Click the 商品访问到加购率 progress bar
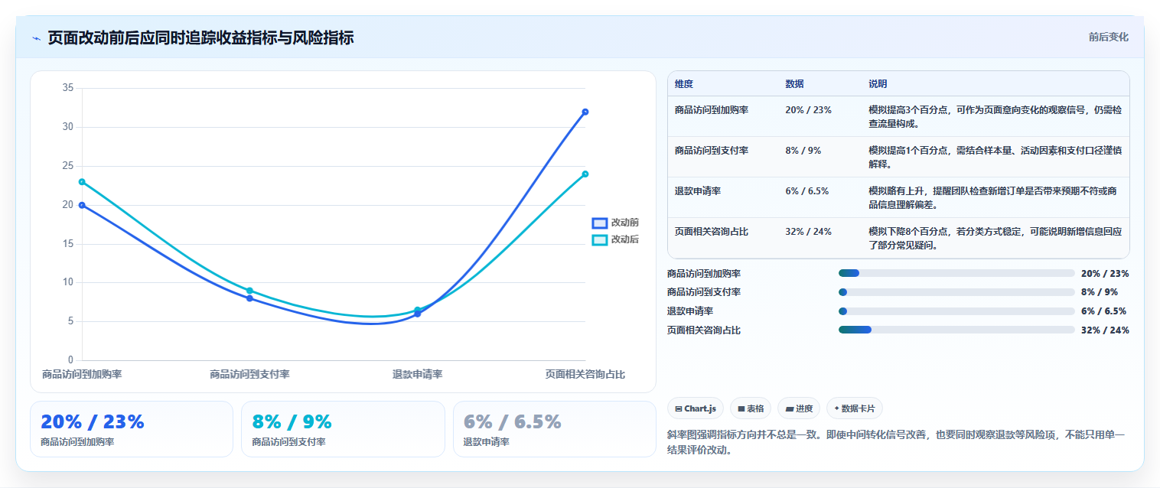The image size is (1160, 488). [956, 273]
